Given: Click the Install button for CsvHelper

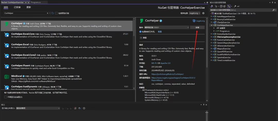Looking at the screenshot, I should pyautogui.click(x=197, y=27).
